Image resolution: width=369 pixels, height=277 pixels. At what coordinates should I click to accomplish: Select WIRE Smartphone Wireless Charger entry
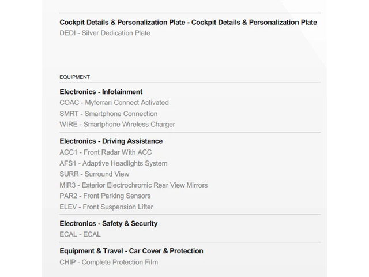(x=117, y=125)
